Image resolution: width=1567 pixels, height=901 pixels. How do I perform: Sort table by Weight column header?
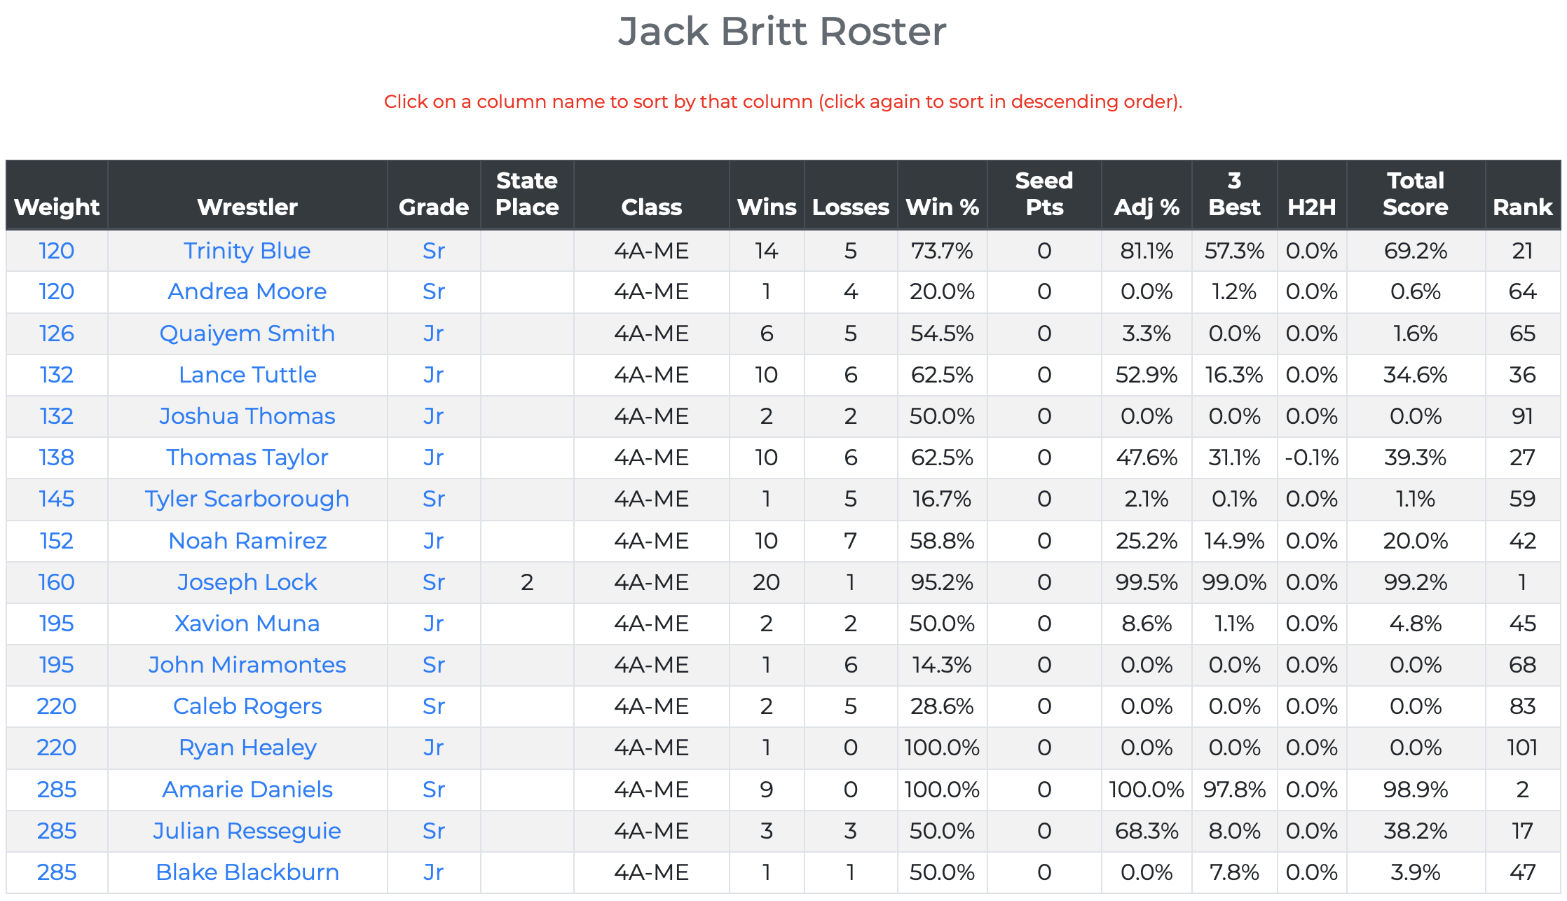(x=57, y=207)
